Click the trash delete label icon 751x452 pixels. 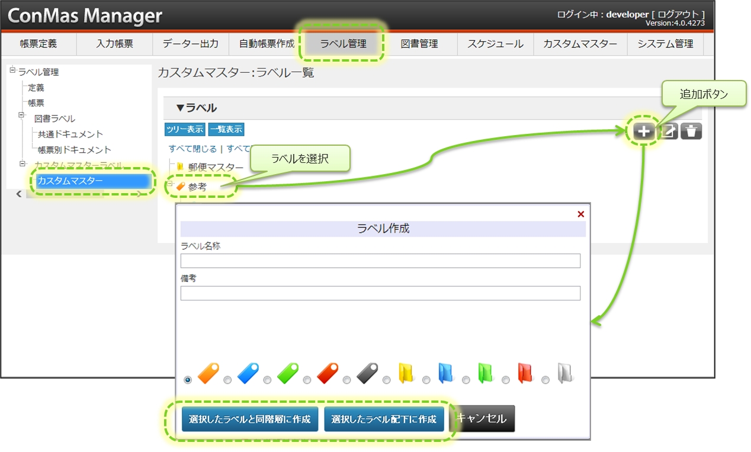point(691,132)
